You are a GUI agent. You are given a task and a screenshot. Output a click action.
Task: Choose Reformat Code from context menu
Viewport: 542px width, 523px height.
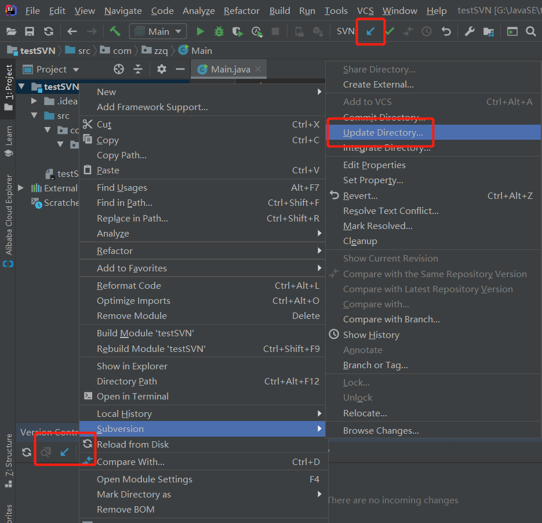pyautogui.click(x=202, y=286)
